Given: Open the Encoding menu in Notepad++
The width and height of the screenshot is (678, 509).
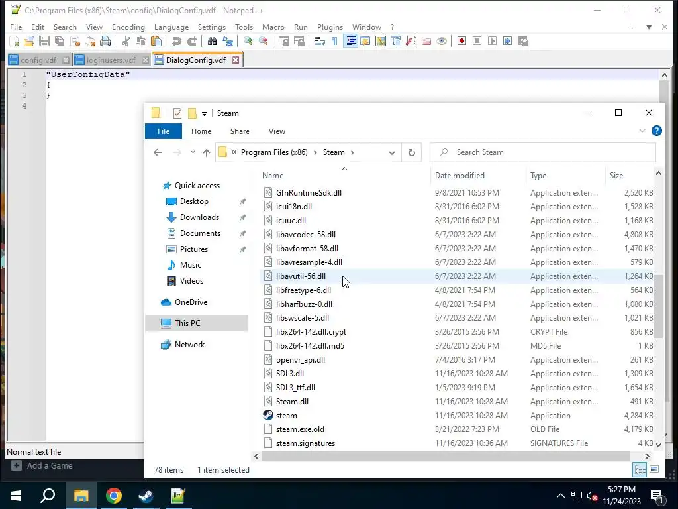Looking at the screenshot, I should click(128, 27).
